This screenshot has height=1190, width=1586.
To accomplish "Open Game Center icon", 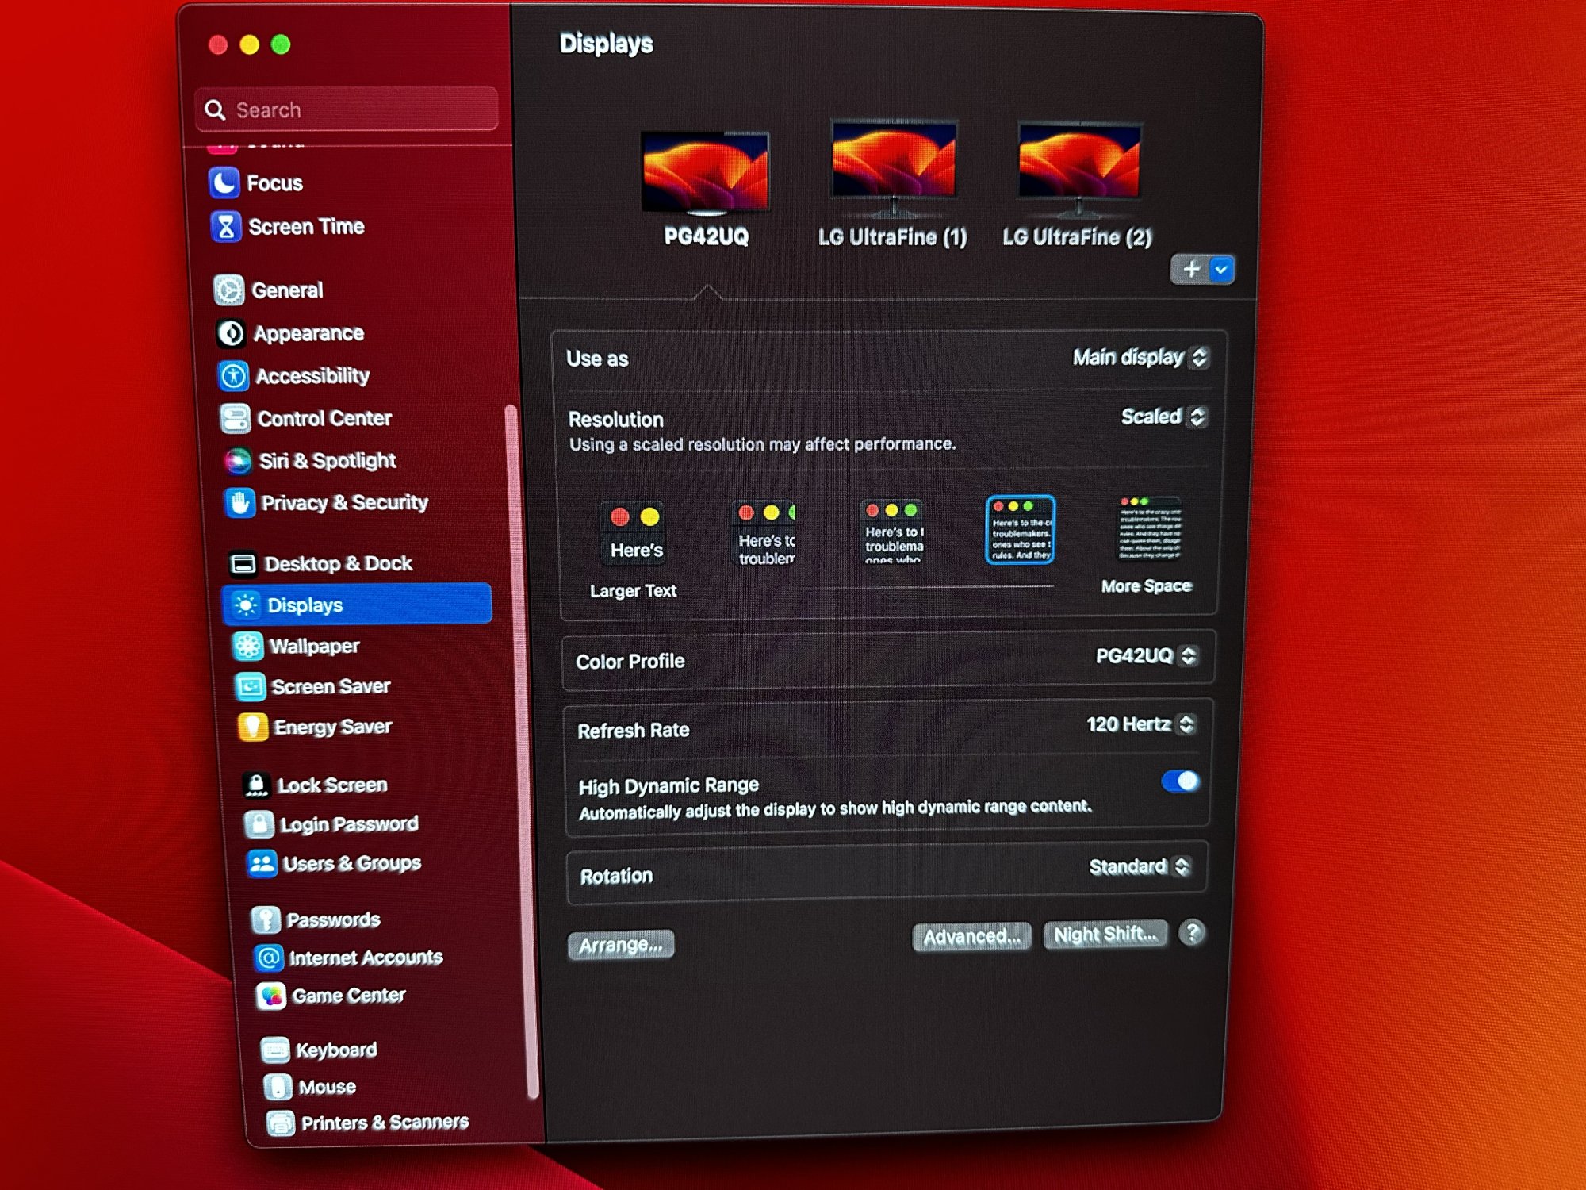I will [x=271, y=996].
